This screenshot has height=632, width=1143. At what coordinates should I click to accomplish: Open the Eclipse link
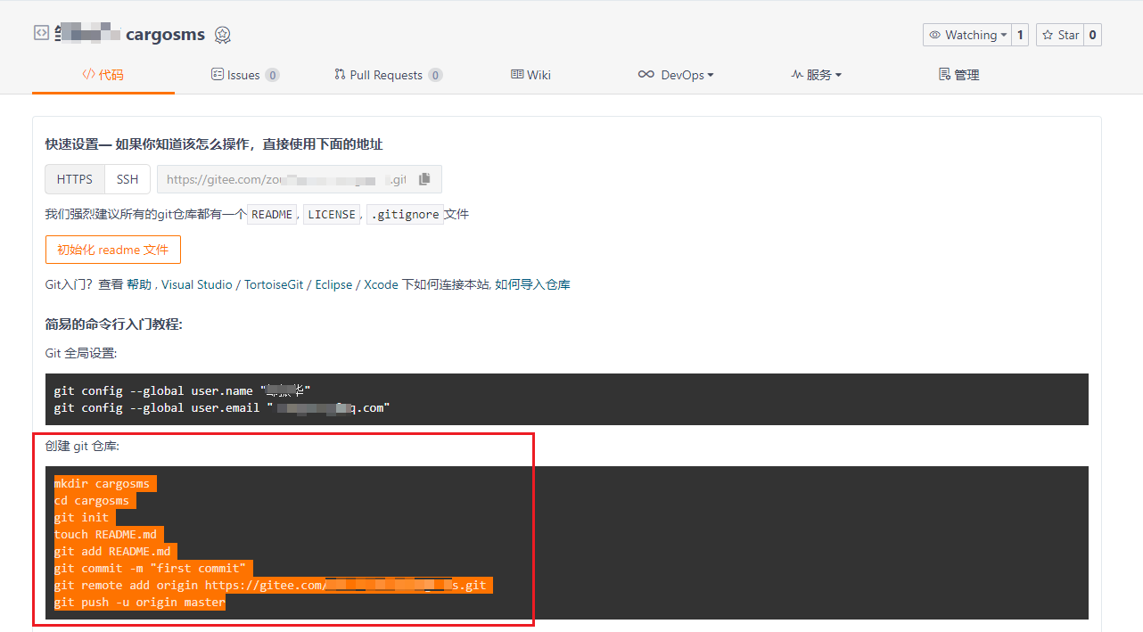(x=334, y=284)
